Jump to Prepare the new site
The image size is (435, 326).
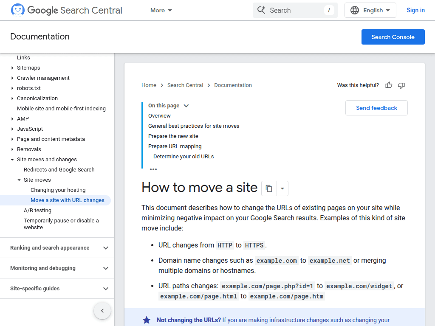click(173, 136)
